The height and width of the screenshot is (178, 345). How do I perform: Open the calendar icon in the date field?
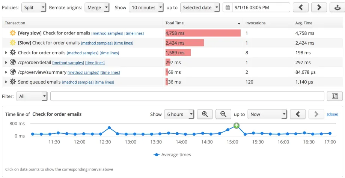pyautogui.click(x=228, y=8)
